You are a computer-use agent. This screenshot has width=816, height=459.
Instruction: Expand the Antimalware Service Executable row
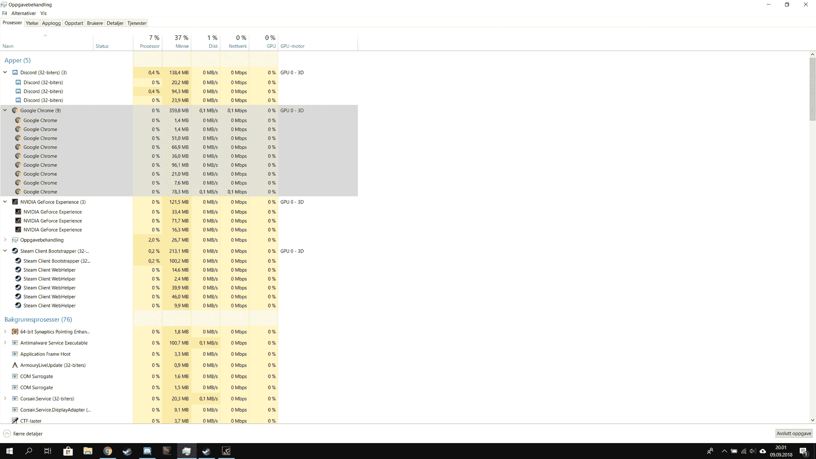5,342
